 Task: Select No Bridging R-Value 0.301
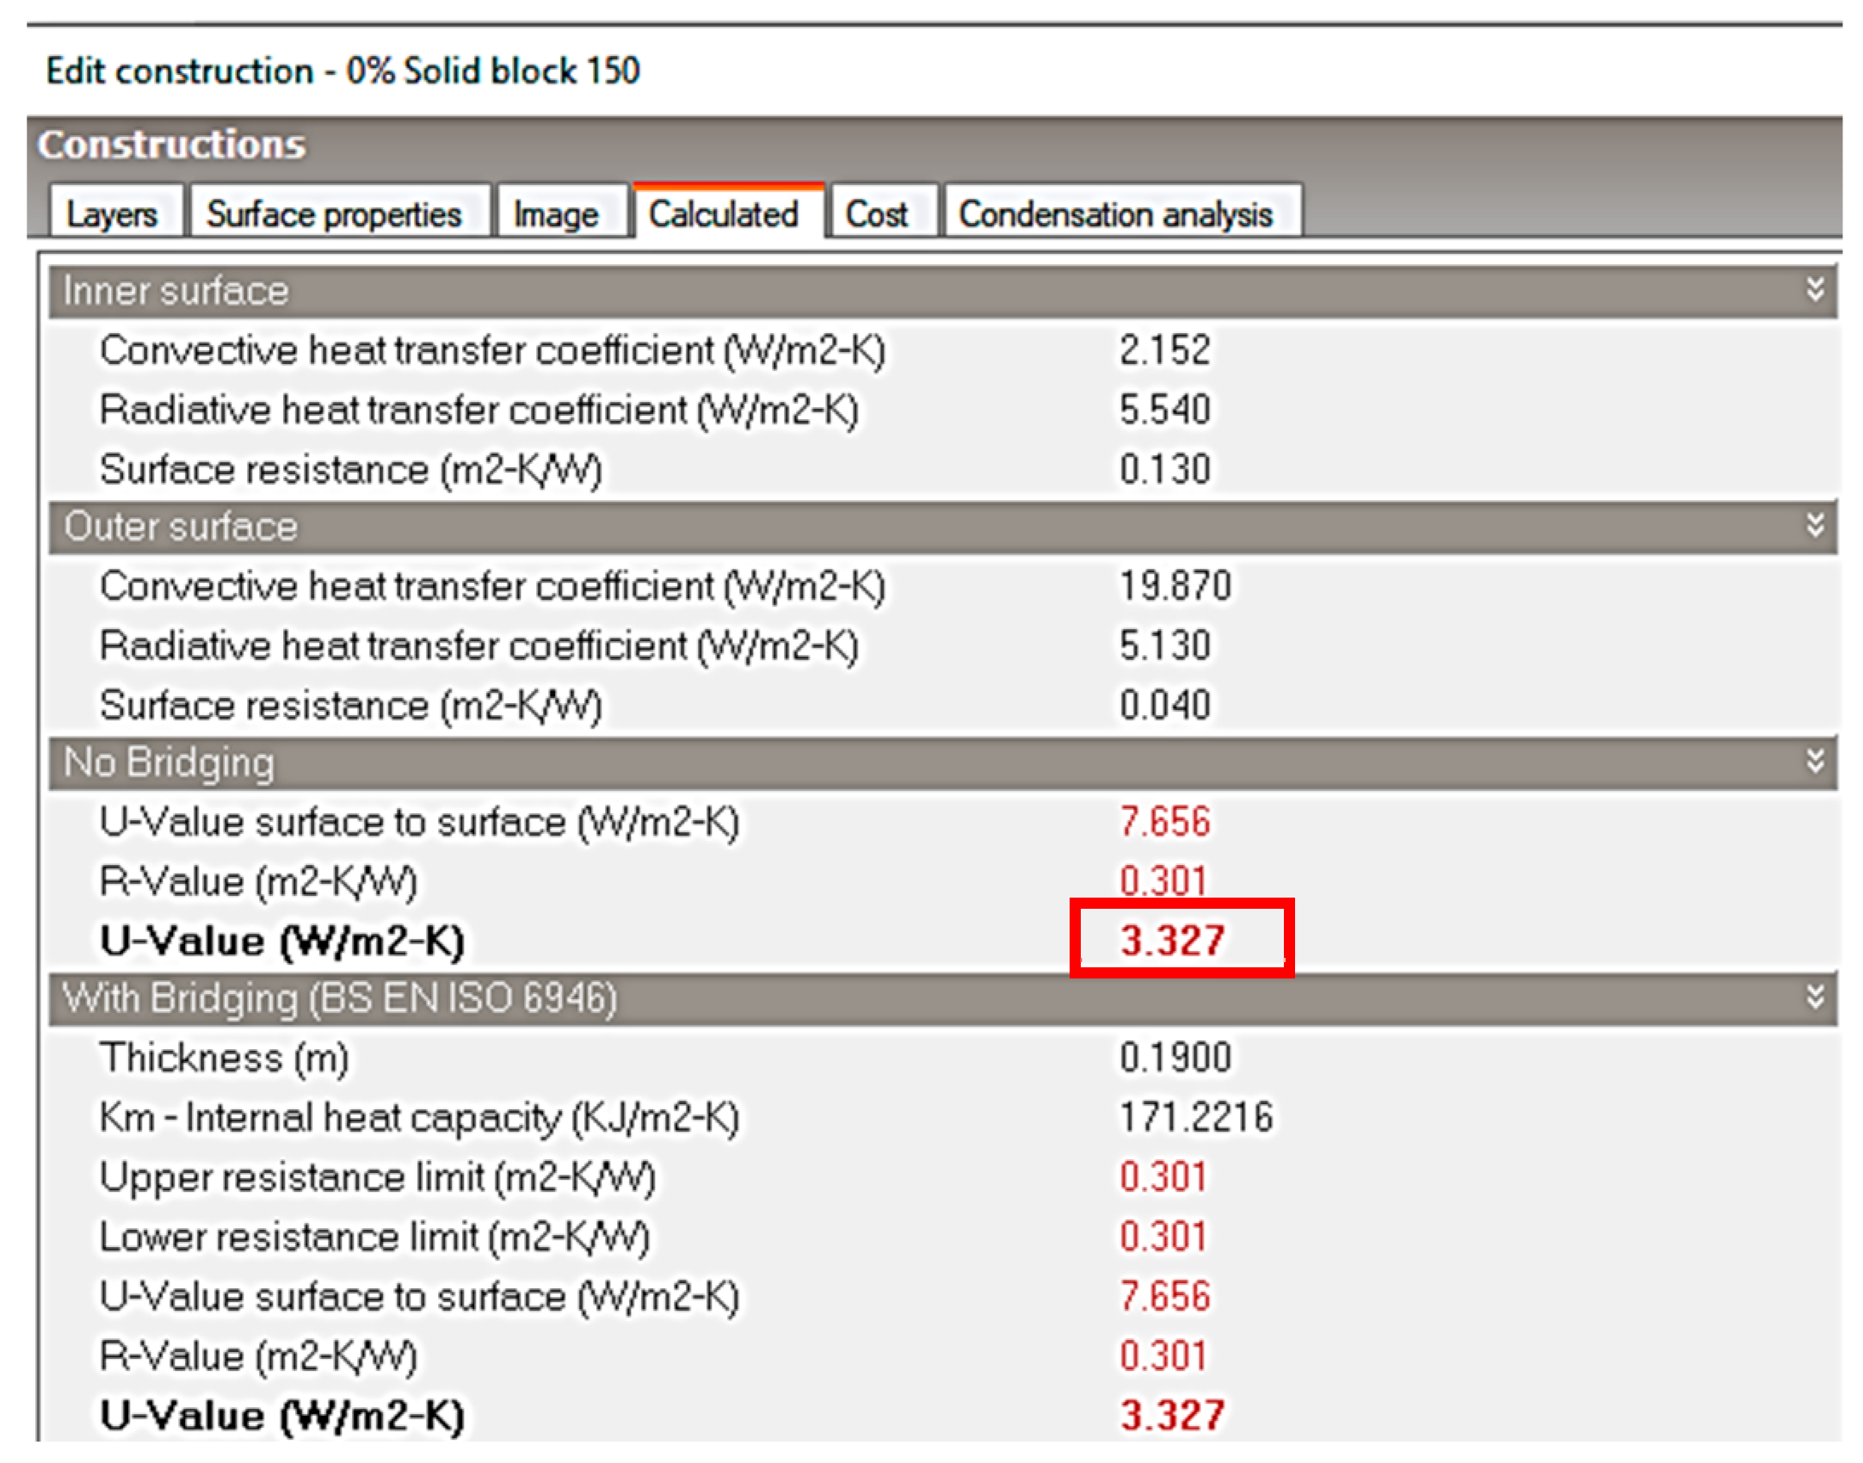(1162, 881)
